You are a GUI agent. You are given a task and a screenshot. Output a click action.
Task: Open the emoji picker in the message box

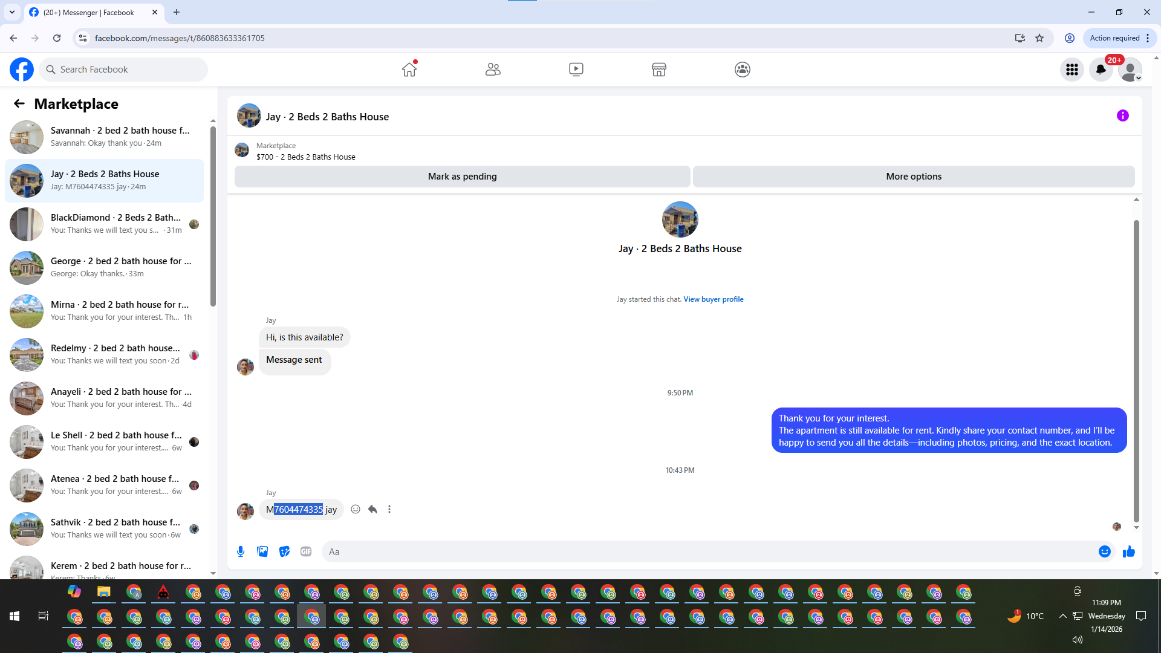pos(1104,551)
